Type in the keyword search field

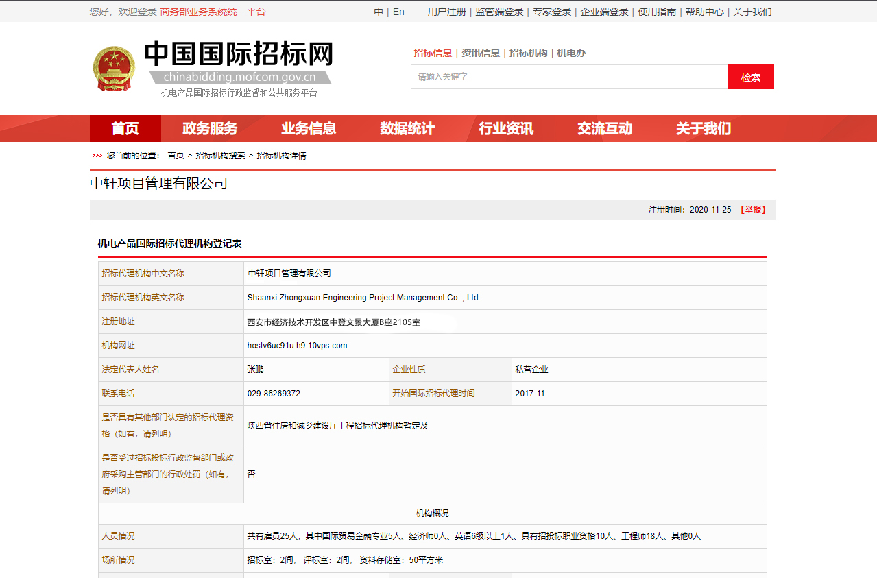click(569, 77)
